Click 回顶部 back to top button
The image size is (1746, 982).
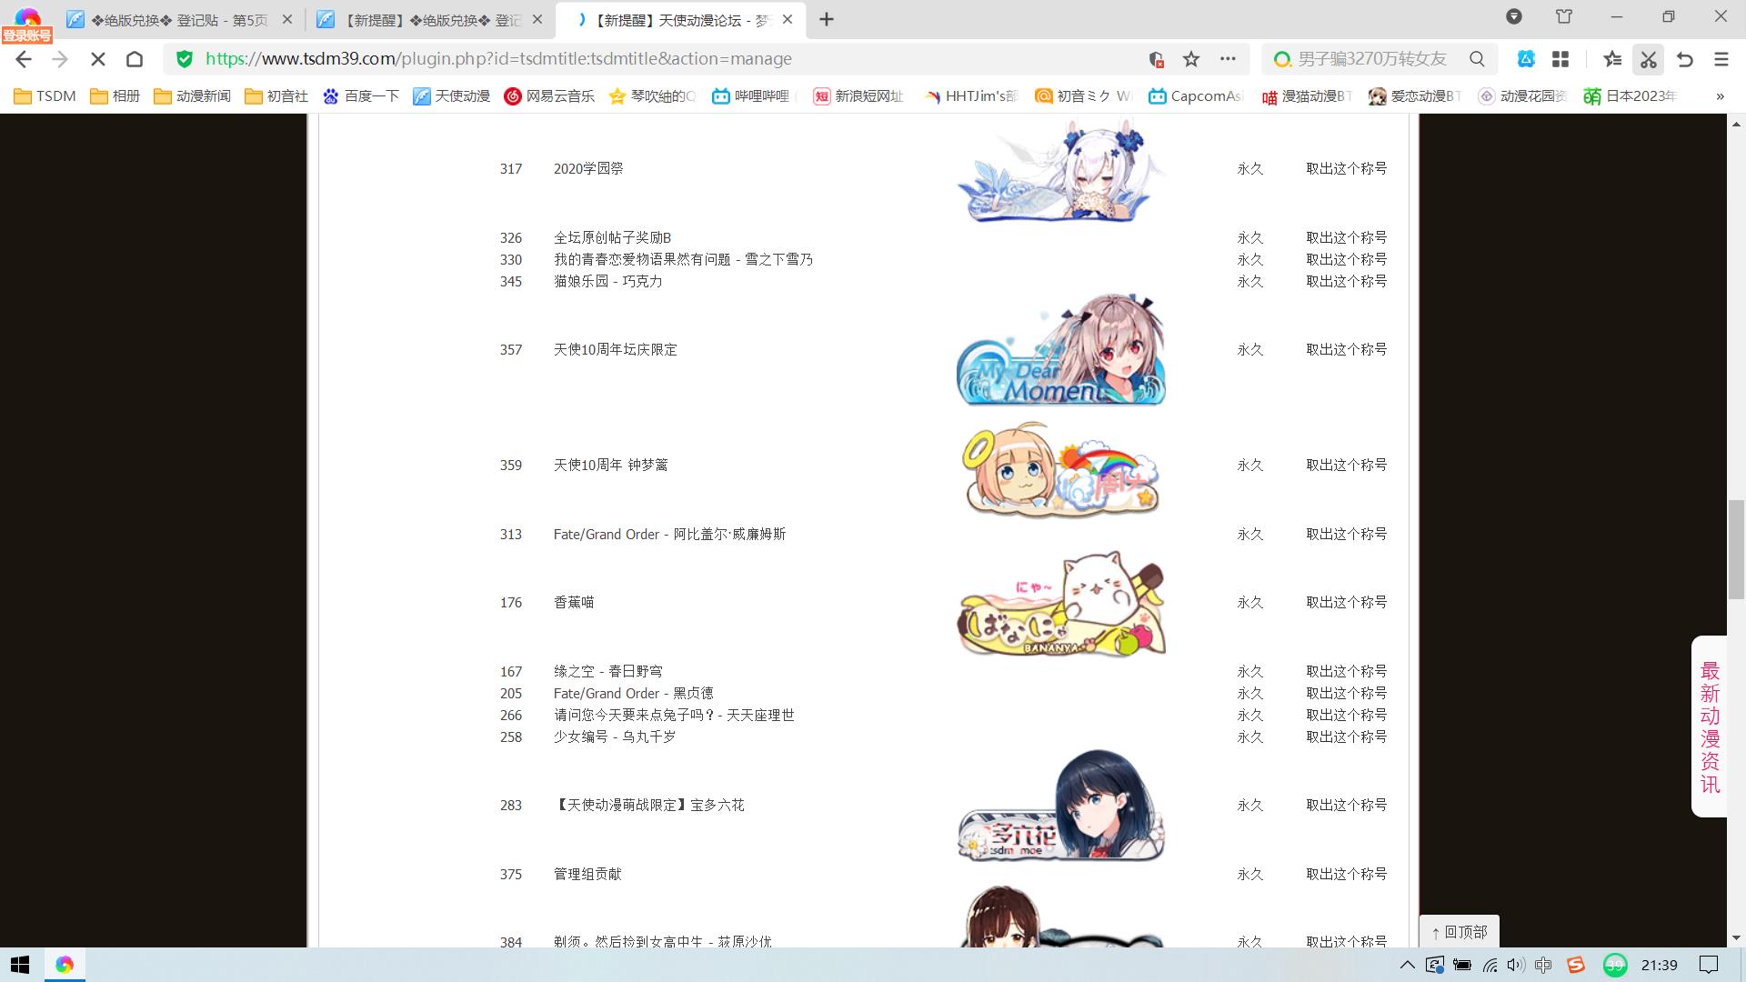(1459, 932)
